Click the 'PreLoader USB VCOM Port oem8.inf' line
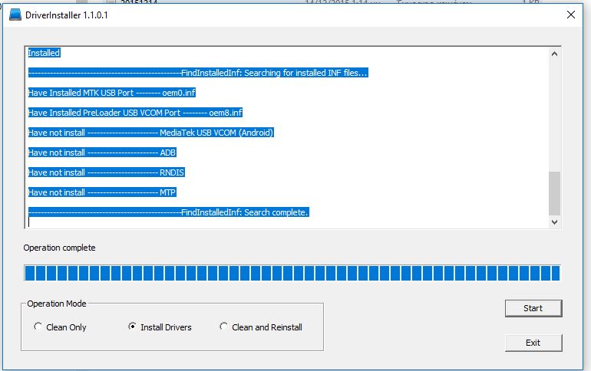 click(135, 113)
